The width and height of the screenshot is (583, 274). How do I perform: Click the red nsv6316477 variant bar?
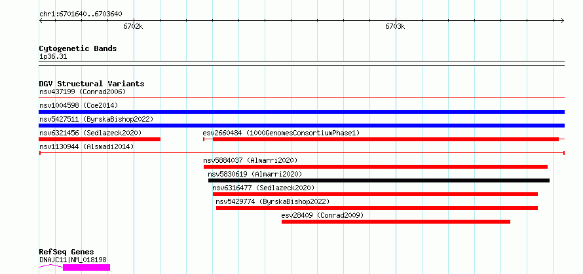coord(375,194)
